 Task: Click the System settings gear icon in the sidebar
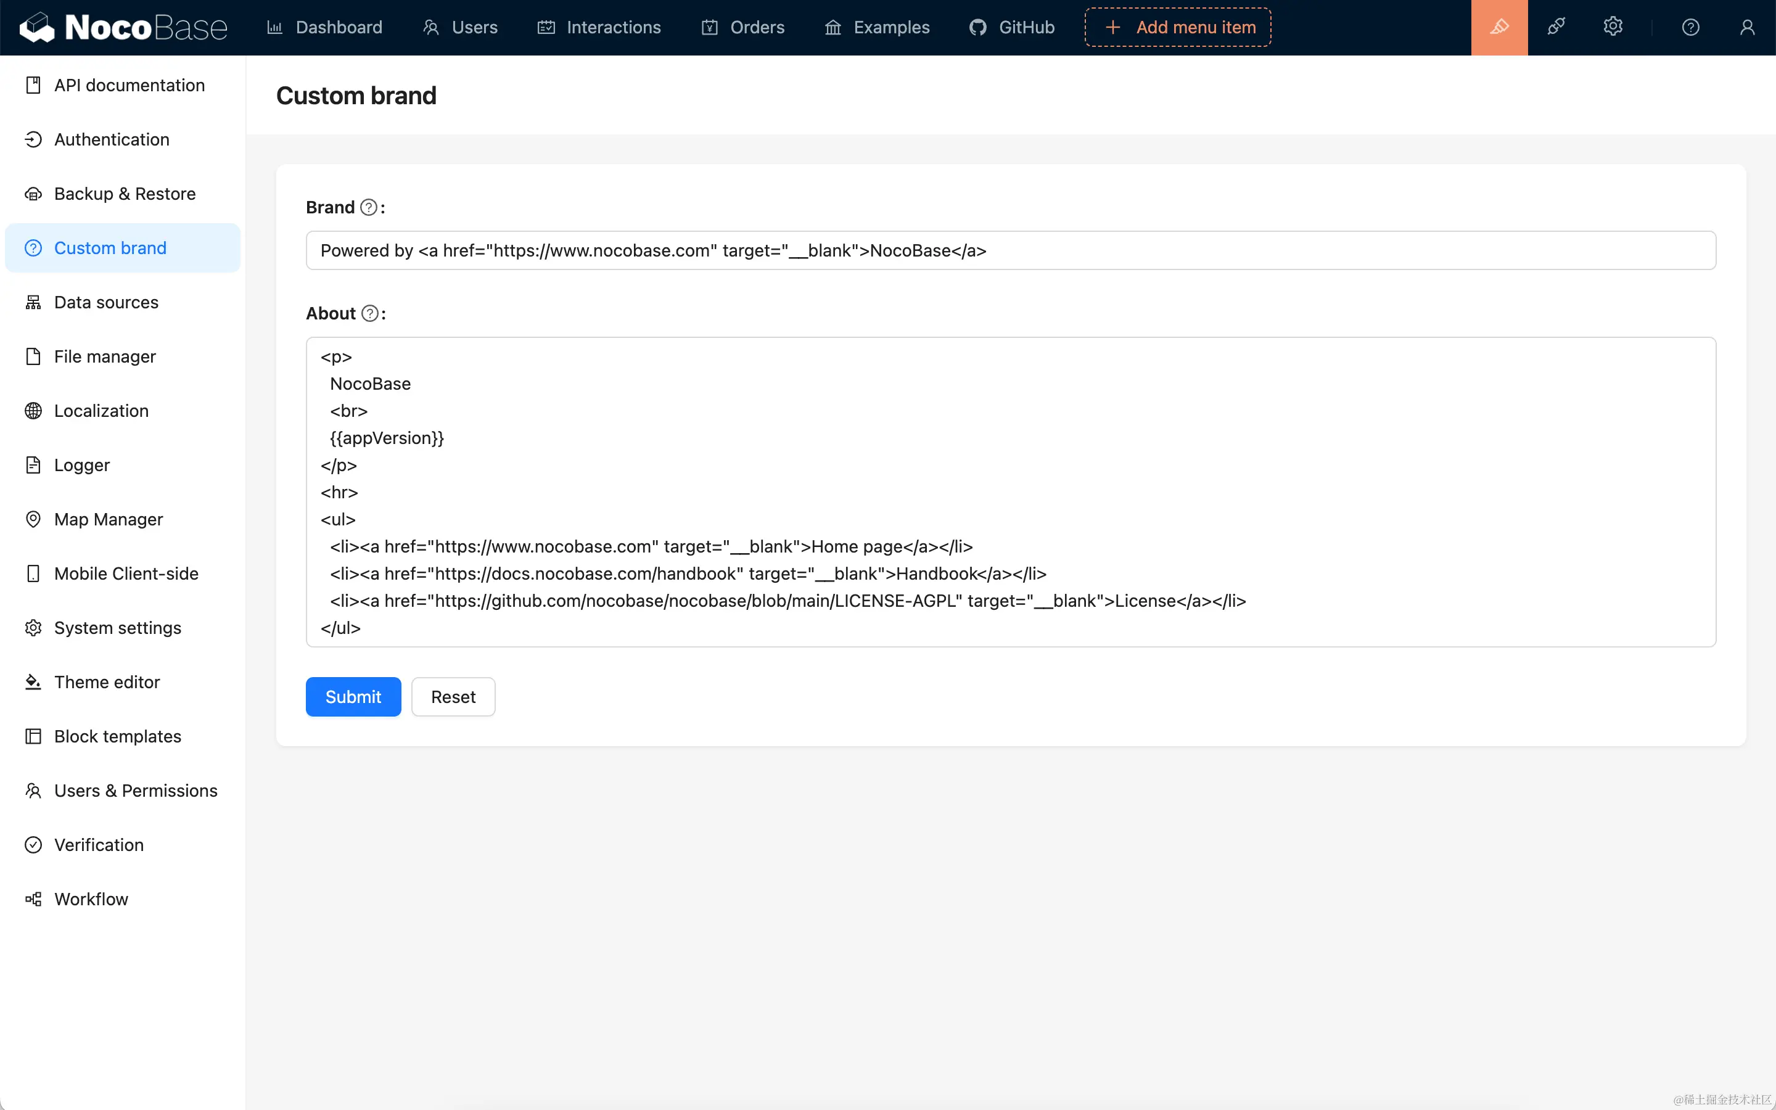33,628
